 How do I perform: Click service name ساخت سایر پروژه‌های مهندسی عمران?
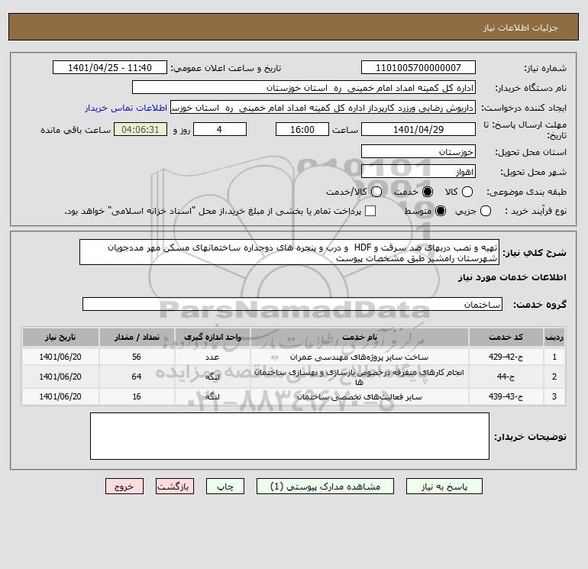point(359,357)
